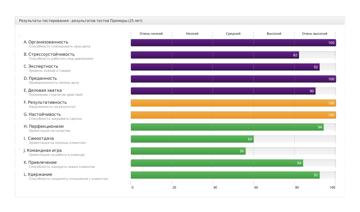Click the description "Способность закрывать сделки"
The width and height of the screenshot is (360, 212).
click(55, 119)
